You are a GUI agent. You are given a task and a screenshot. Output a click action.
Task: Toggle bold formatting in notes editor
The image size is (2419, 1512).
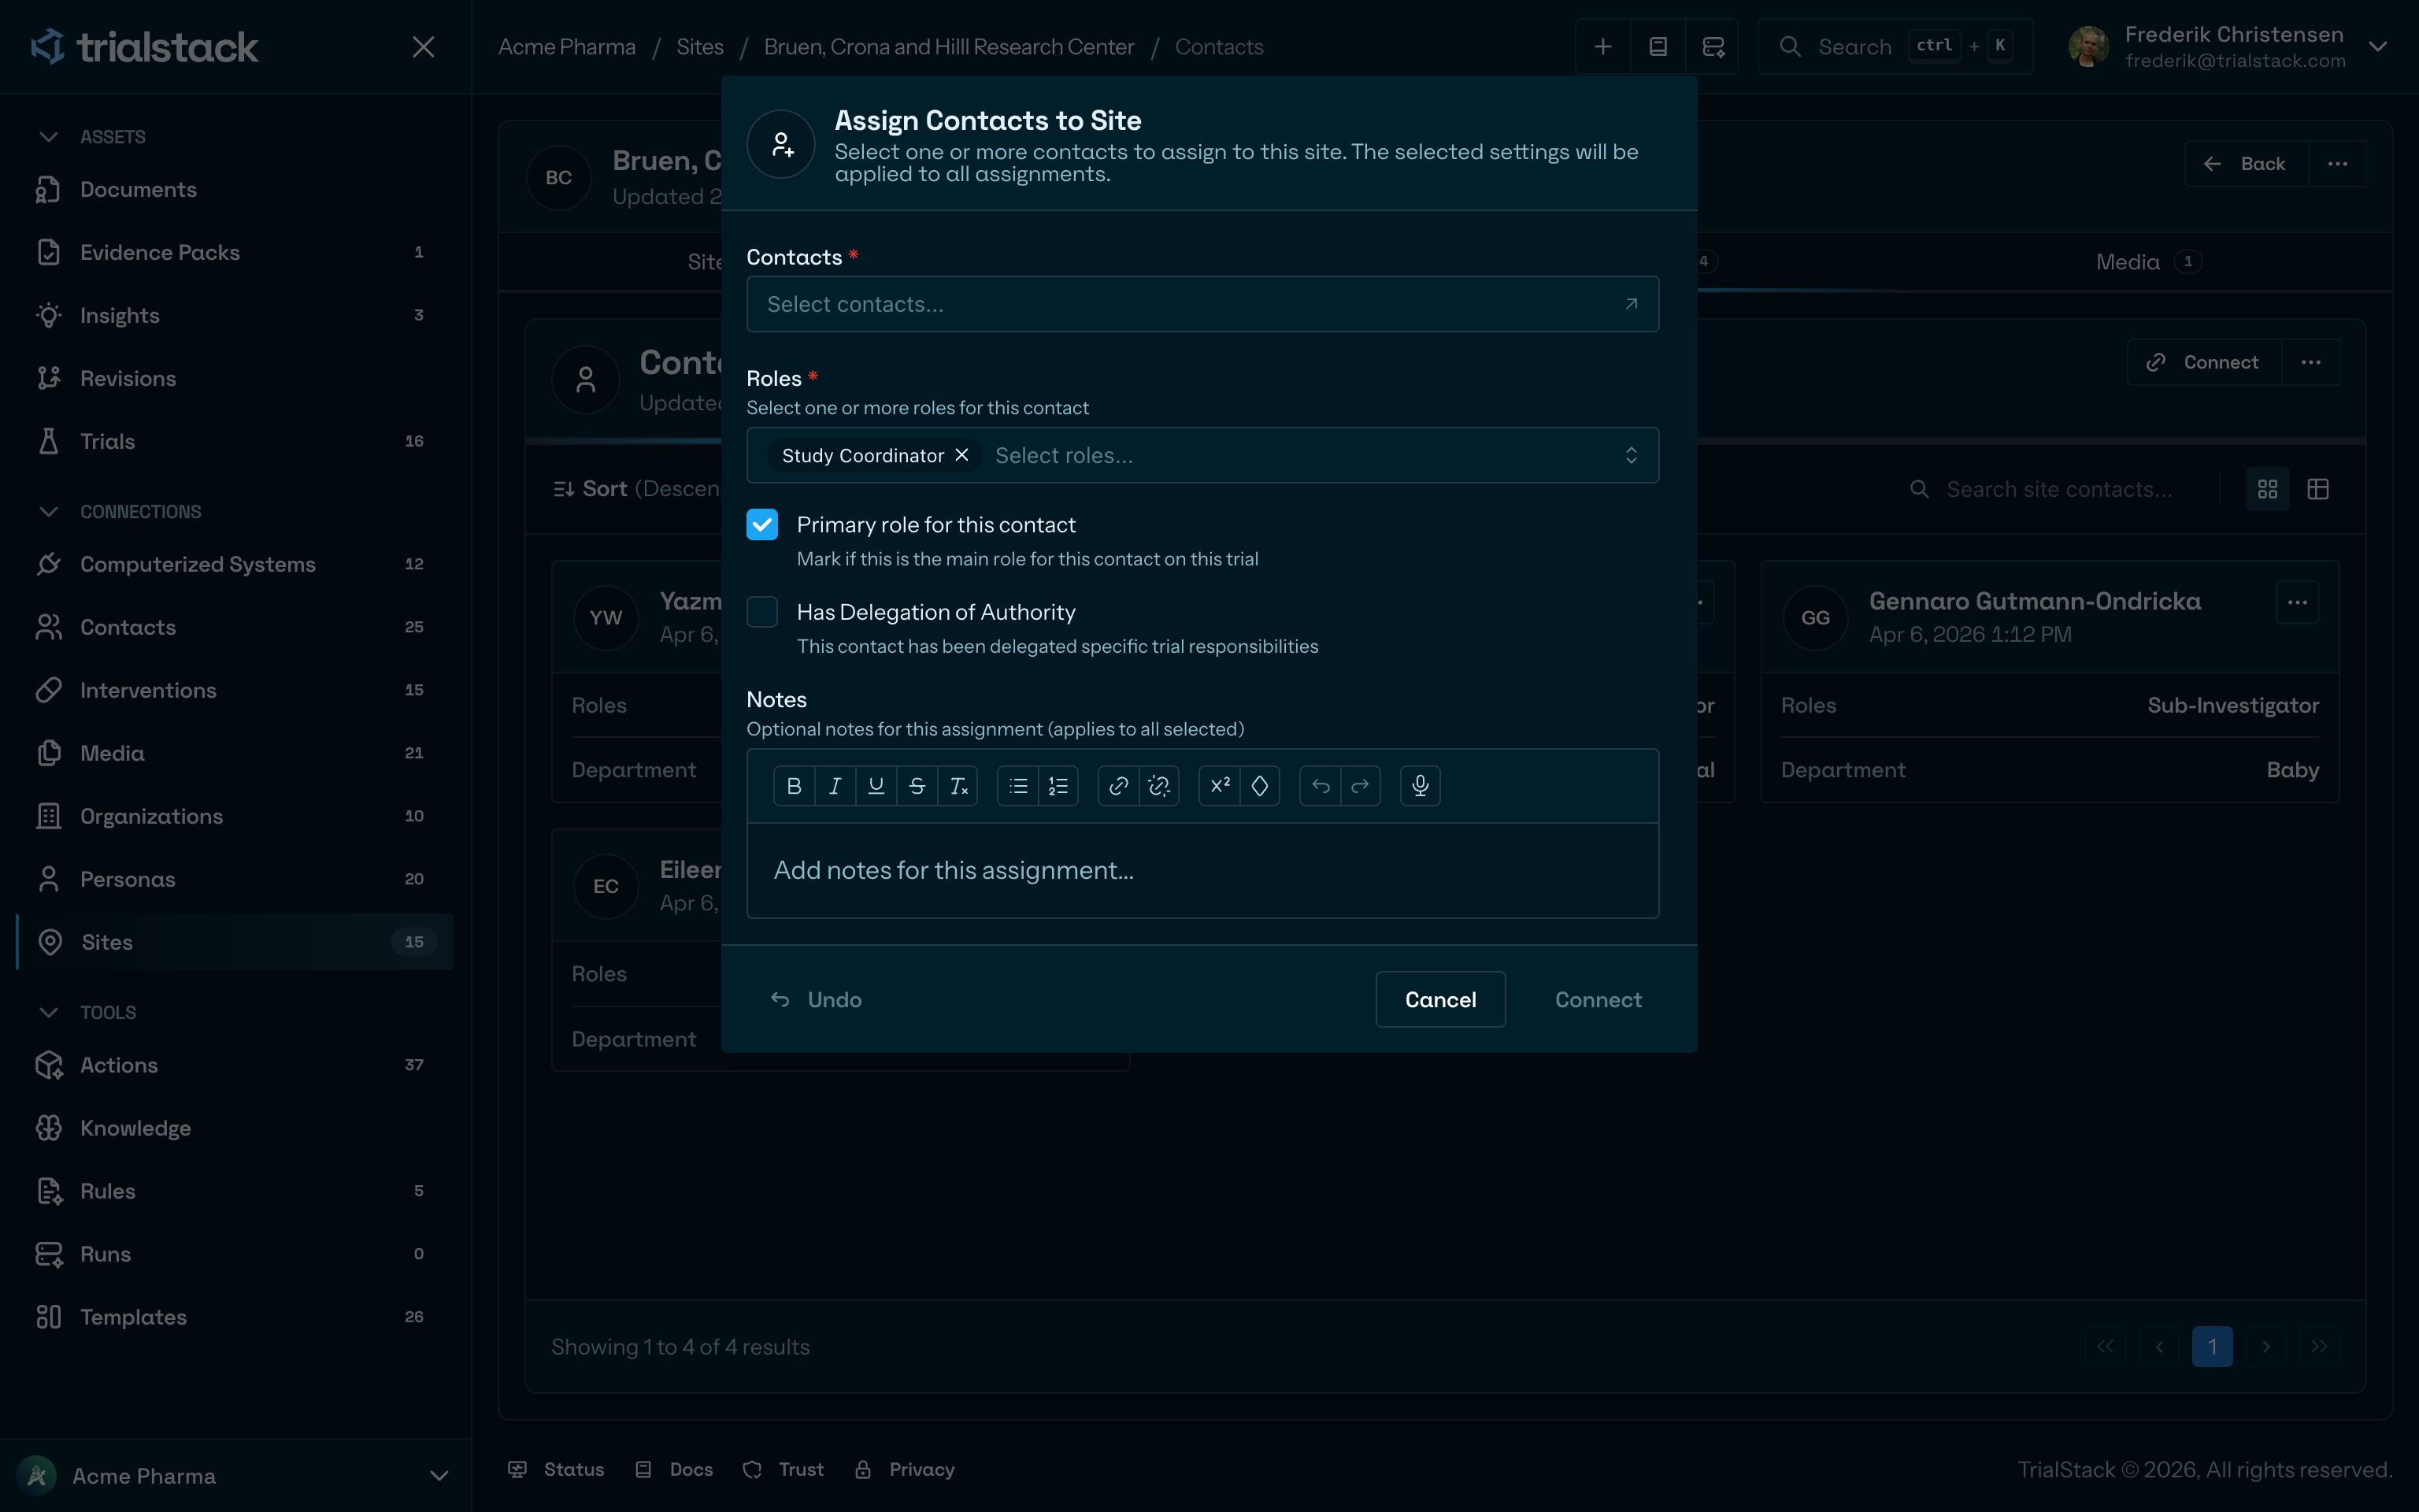click(794, 786)
